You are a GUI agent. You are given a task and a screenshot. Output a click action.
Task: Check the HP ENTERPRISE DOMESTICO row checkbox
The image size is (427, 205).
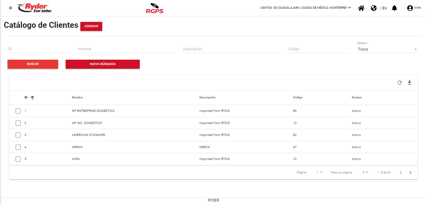tap(18, 111)
